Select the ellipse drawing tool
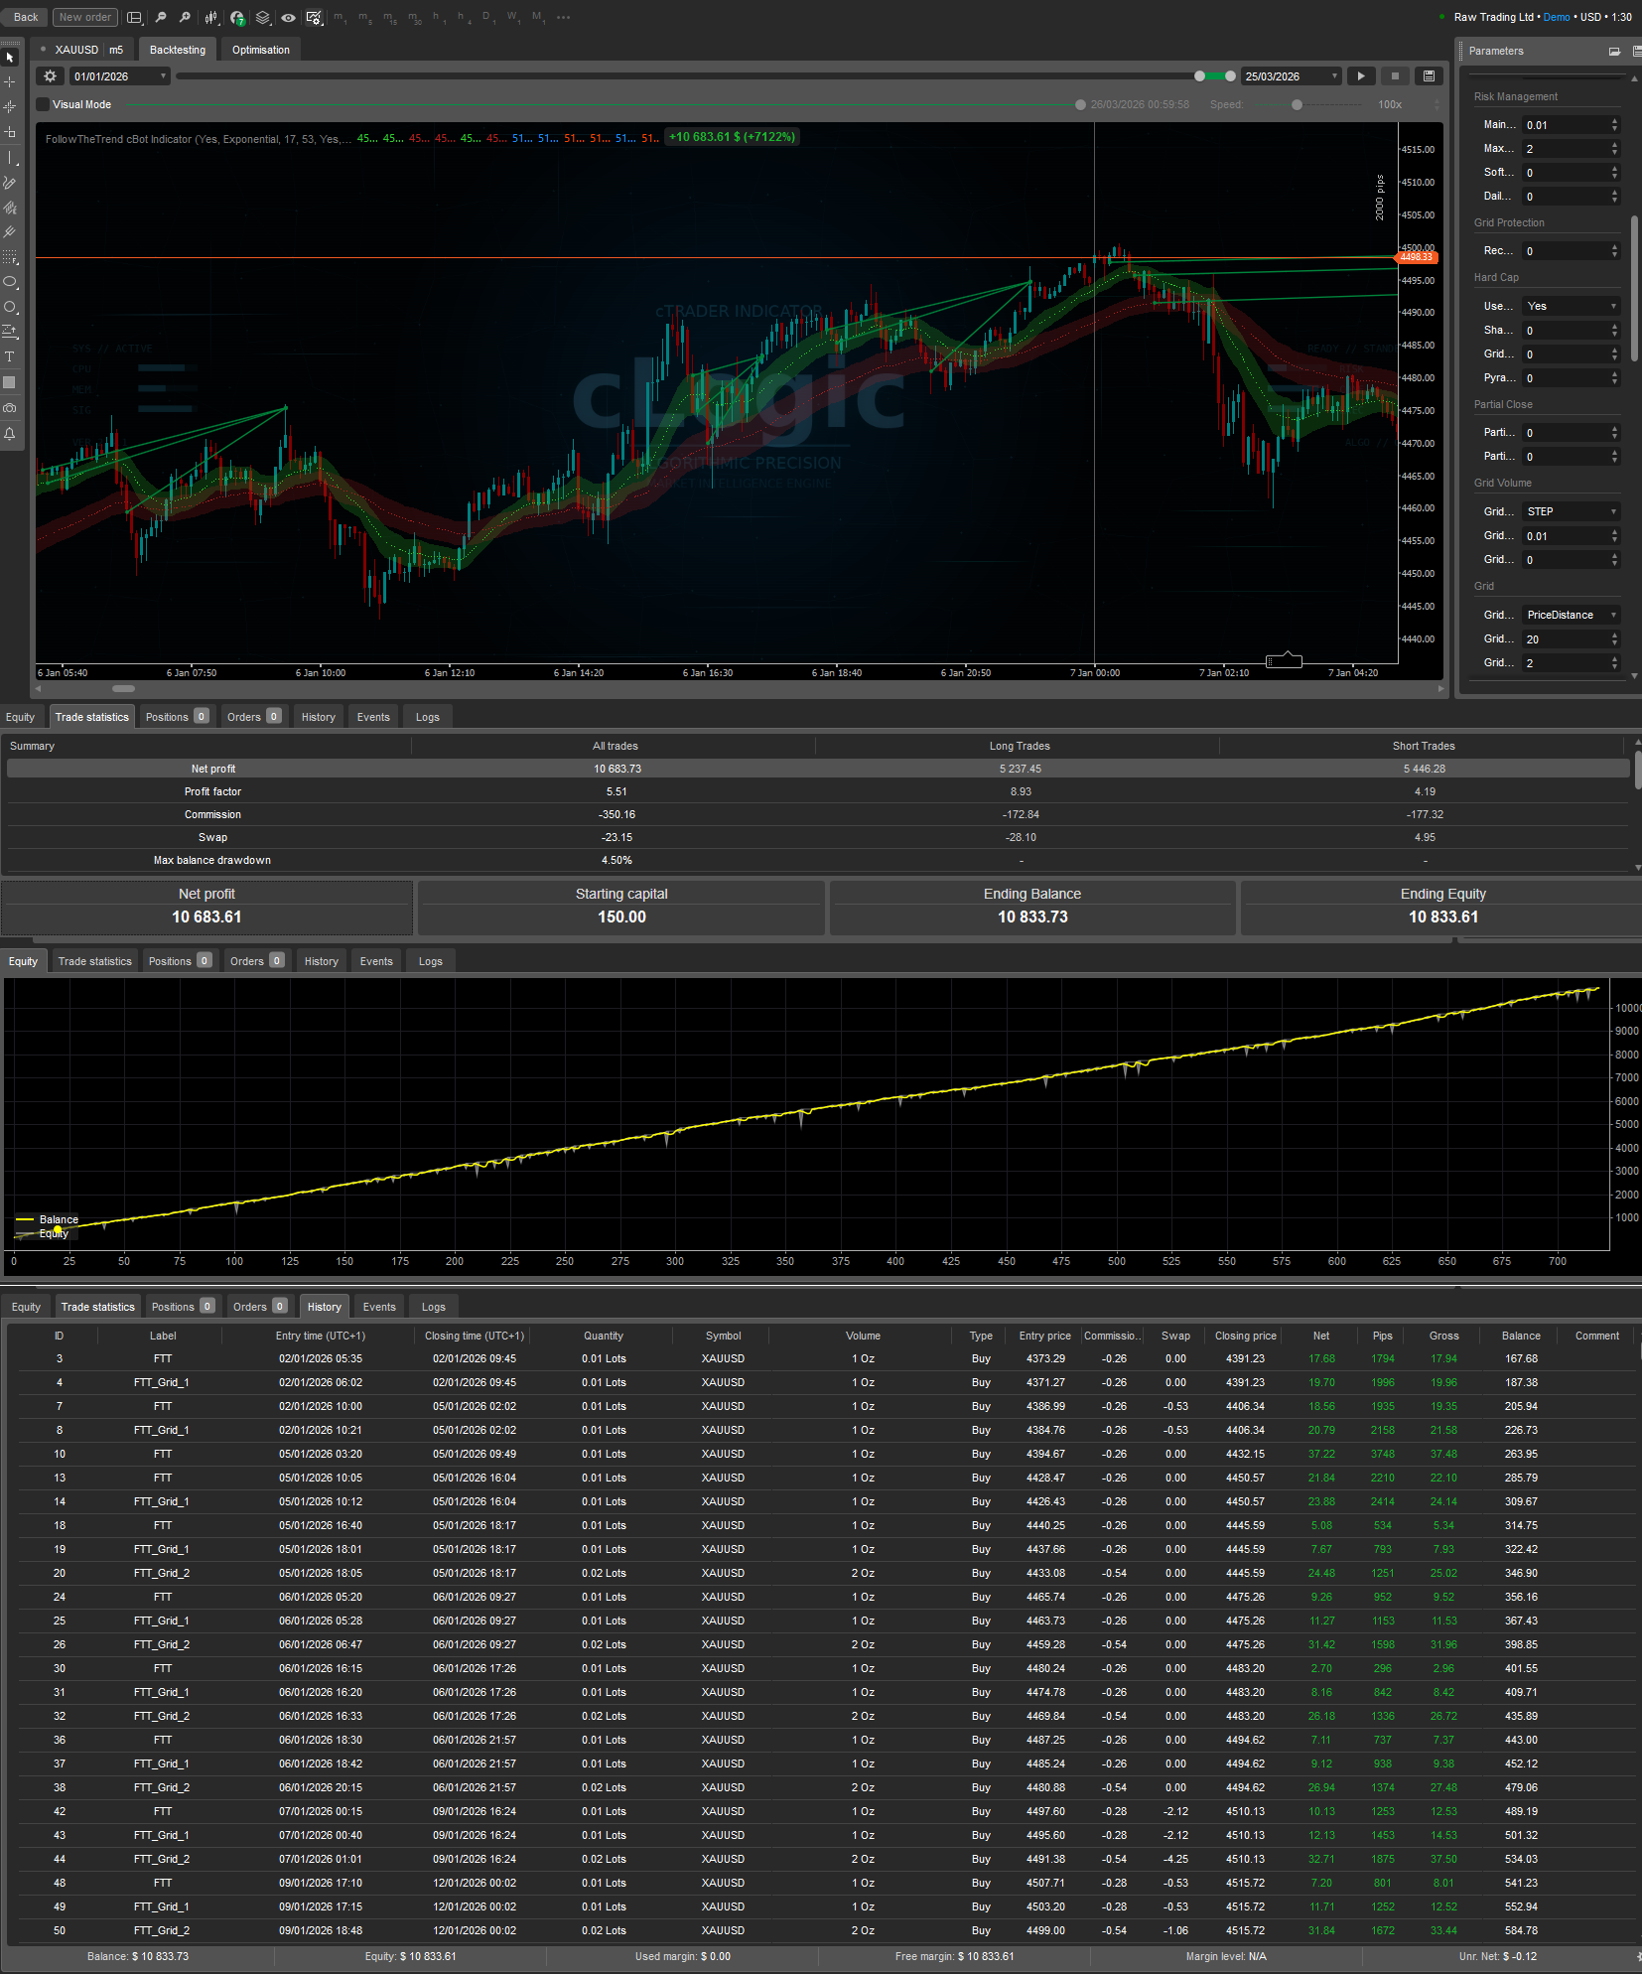This screenshot has height=1974, width=1642. (x=10, y=282)
